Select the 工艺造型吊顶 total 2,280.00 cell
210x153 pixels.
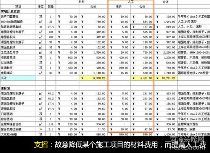(x=166, y=52)
